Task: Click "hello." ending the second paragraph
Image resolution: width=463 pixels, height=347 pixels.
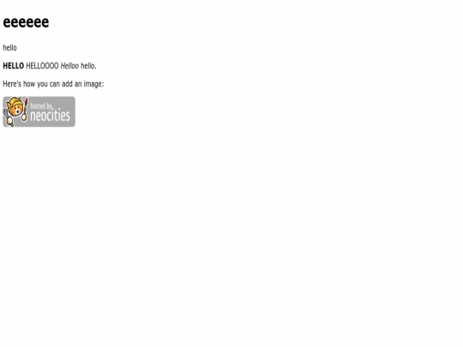Action: [88, 66]
